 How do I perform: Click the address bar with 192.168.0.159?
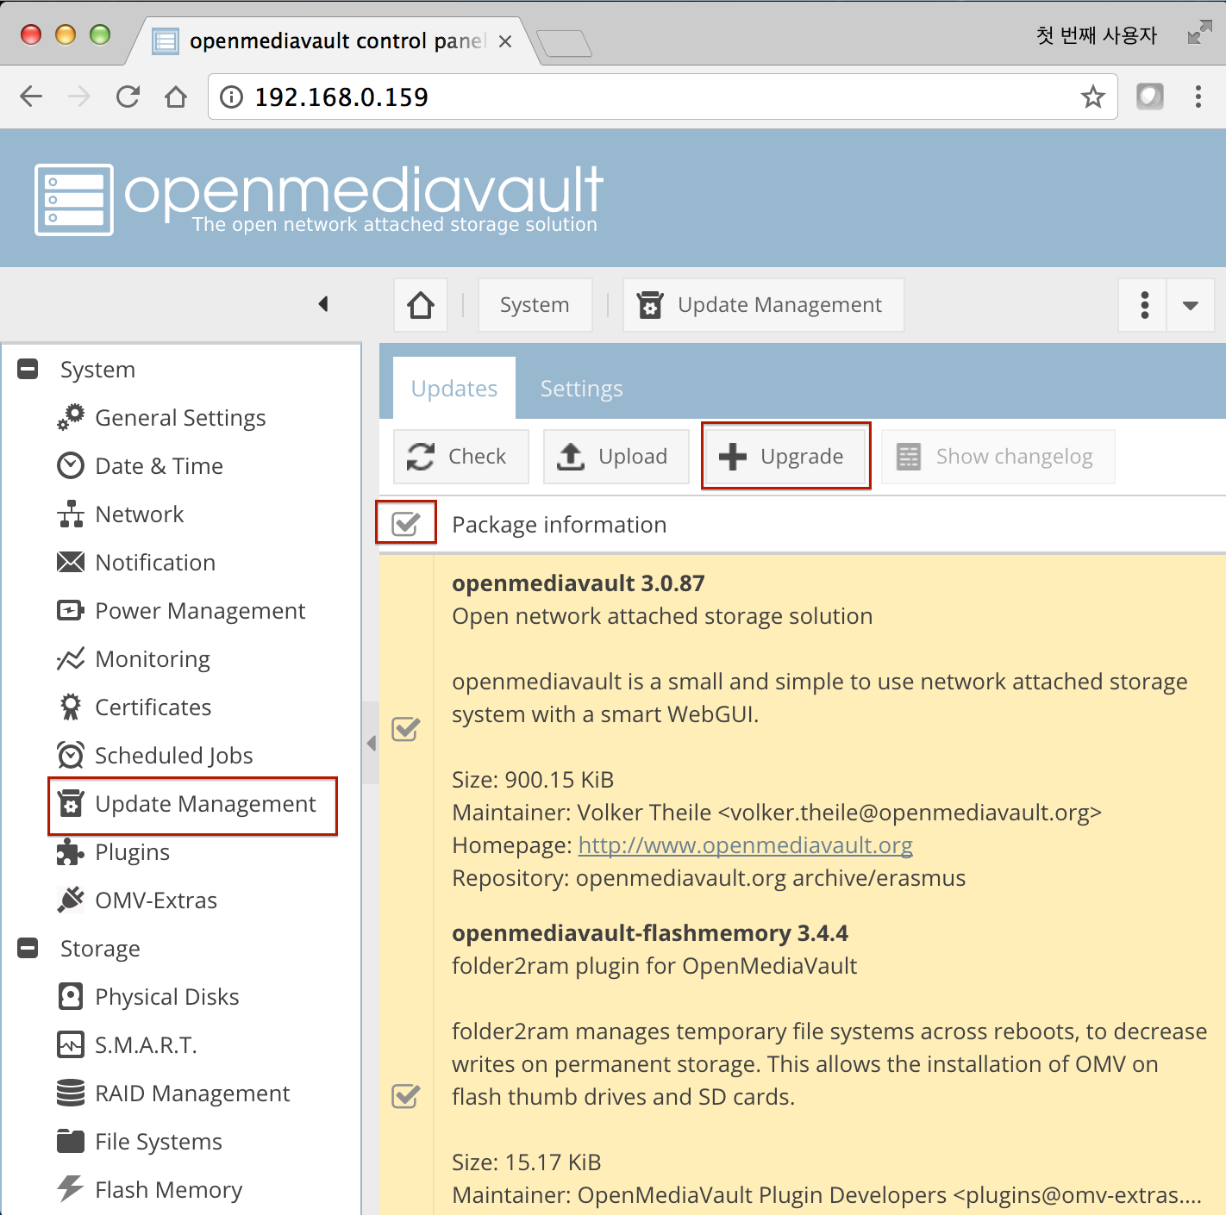662,97
